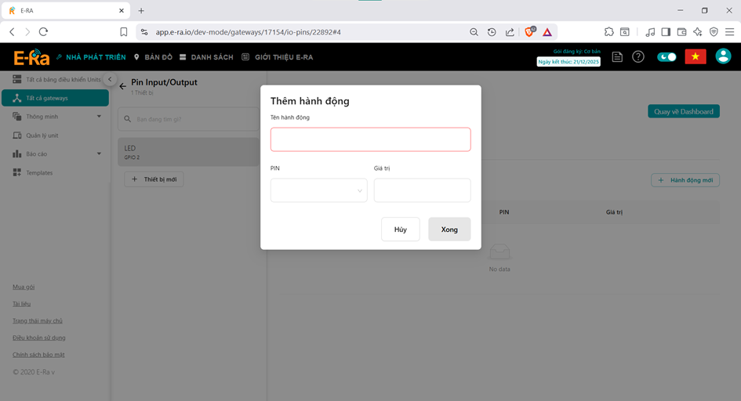Click the Hủy button to cancel

click(401, 229)
